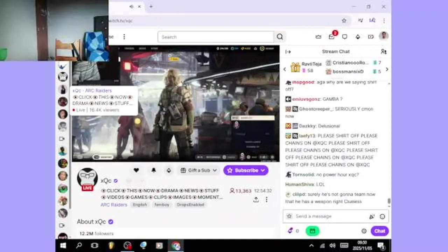Open the user profile avatar menu
Screen dimensions: 448x252
(x=384, y=36)
